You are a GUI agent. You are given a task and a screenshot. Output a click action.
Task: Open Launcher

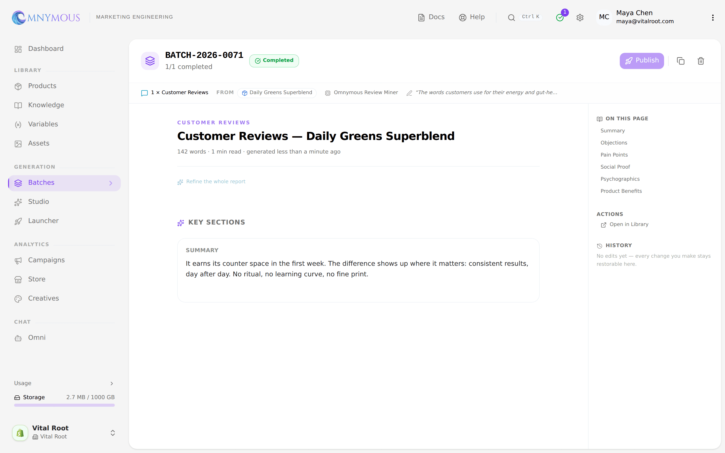click(x=64, y=221)
